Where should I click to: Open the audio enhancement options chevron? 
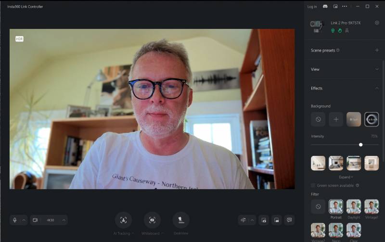pos(252,220)
